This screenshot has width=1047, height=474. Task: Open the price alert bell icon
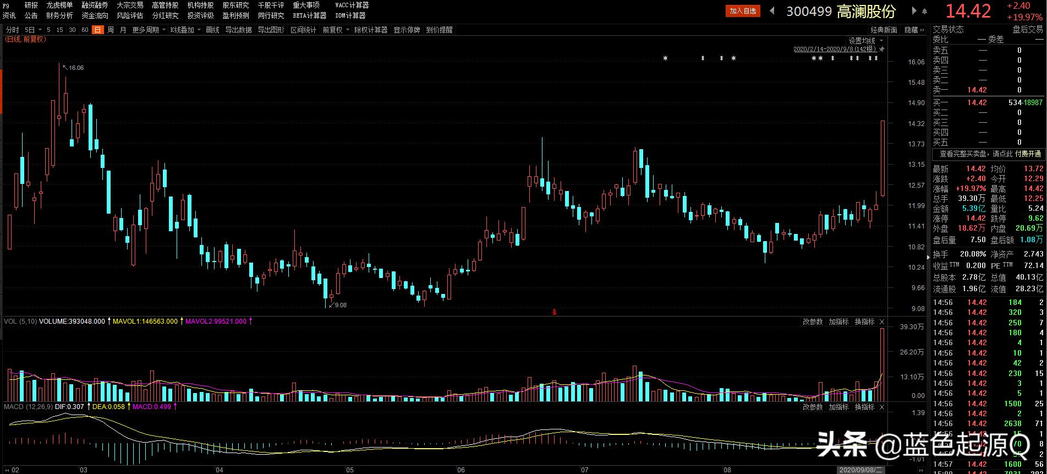[925, 11]
